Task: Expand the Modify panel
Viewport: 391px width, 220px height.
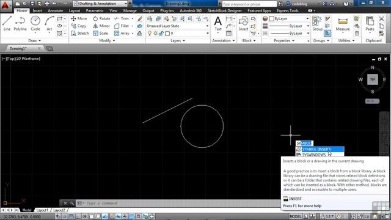Action: click(x=107, y=41)
